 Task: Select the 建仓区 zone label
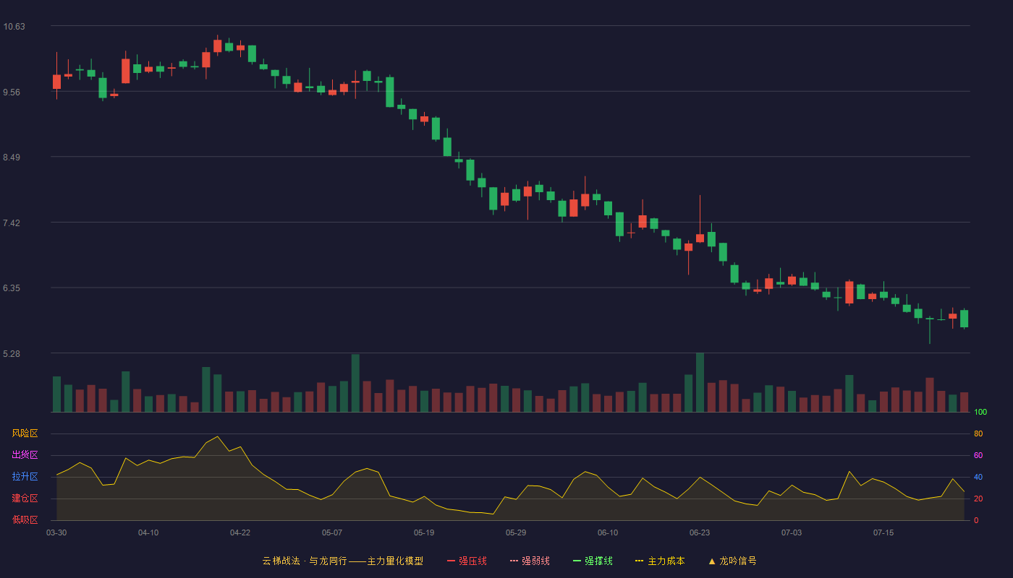click(x=25, y=499)
